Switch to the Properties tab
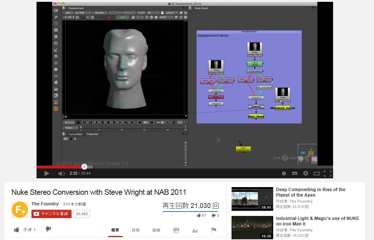Image resolution: width=374 pixels, height=240 pixels. tap(92, 134)
